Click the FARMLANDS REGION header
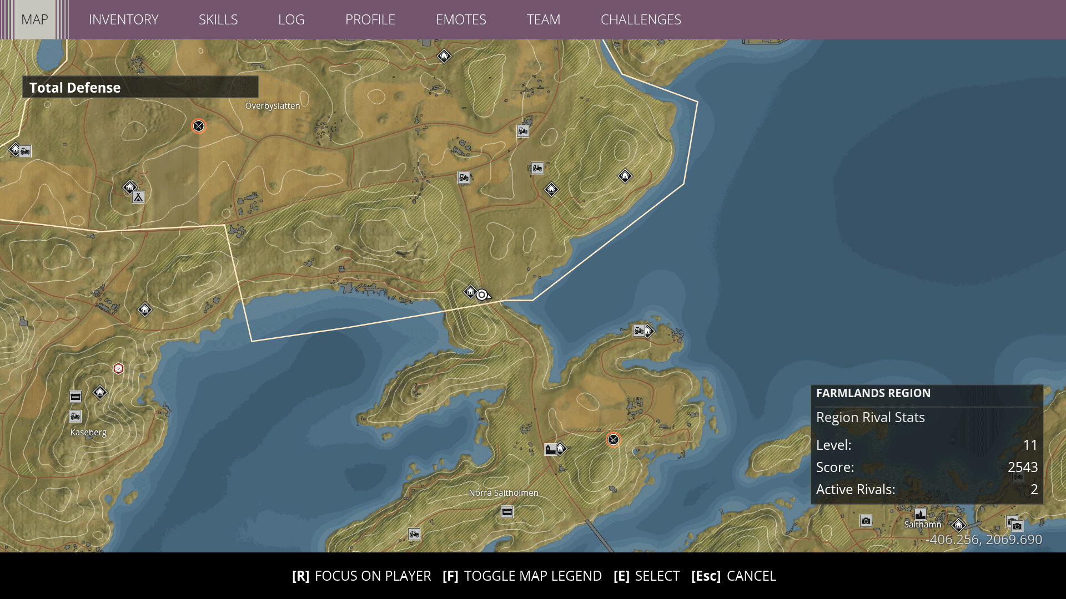This screenshot has height=599, width=1066. pos(873,393)
